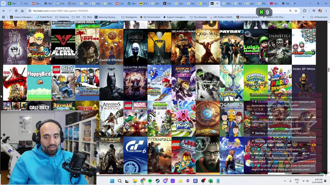Select the Luigi's Mansion Dark Moon cover
330x185 pixels.
coord(256,47)
